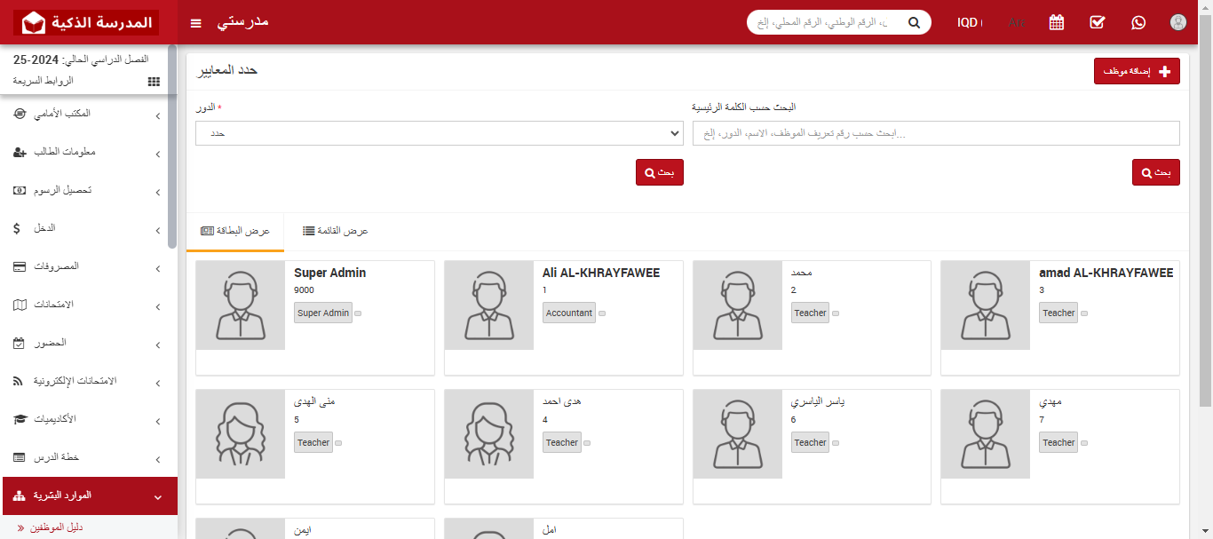Viewport: 1213px width, 539px height.
Task: Open the calendar icon in the top bar
Action: pos(1056,22)
